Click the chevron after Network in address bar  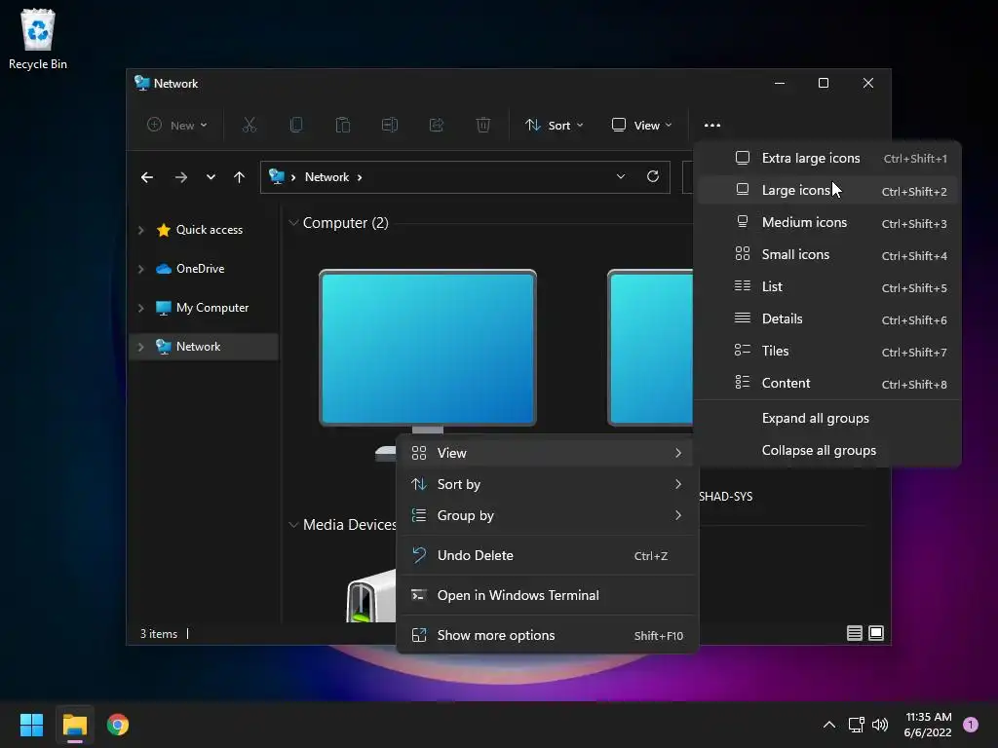(x=360, y=177)
